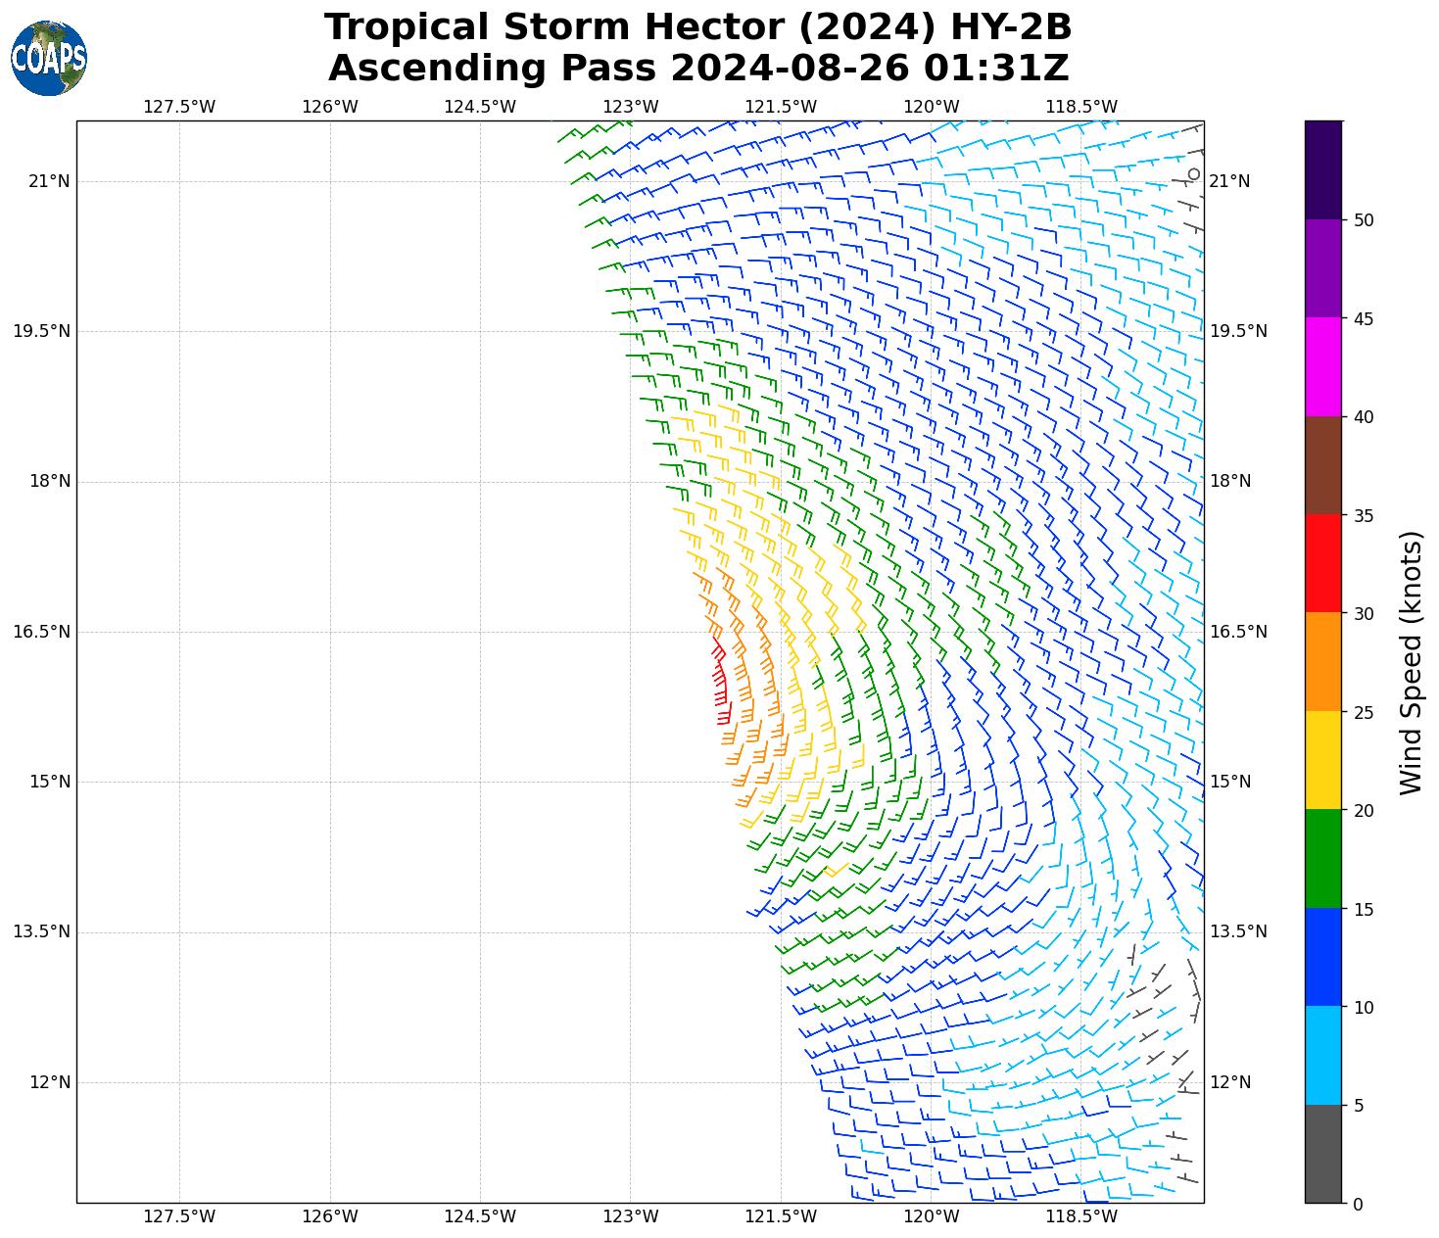Image resolution: width=1439 pixels, height=1238 pixels.
Task: Pick the brown 35-40 knot colorbar segment
Action: [1322, 465]
